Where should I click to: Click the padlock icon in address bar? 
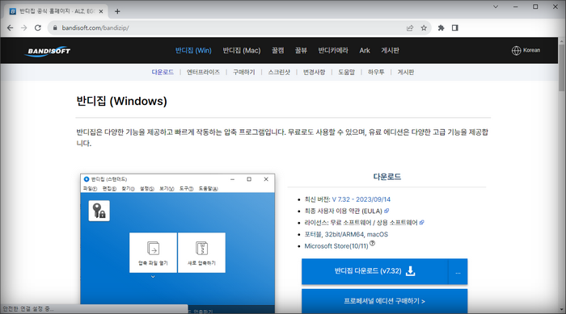(x=55, y=27)
